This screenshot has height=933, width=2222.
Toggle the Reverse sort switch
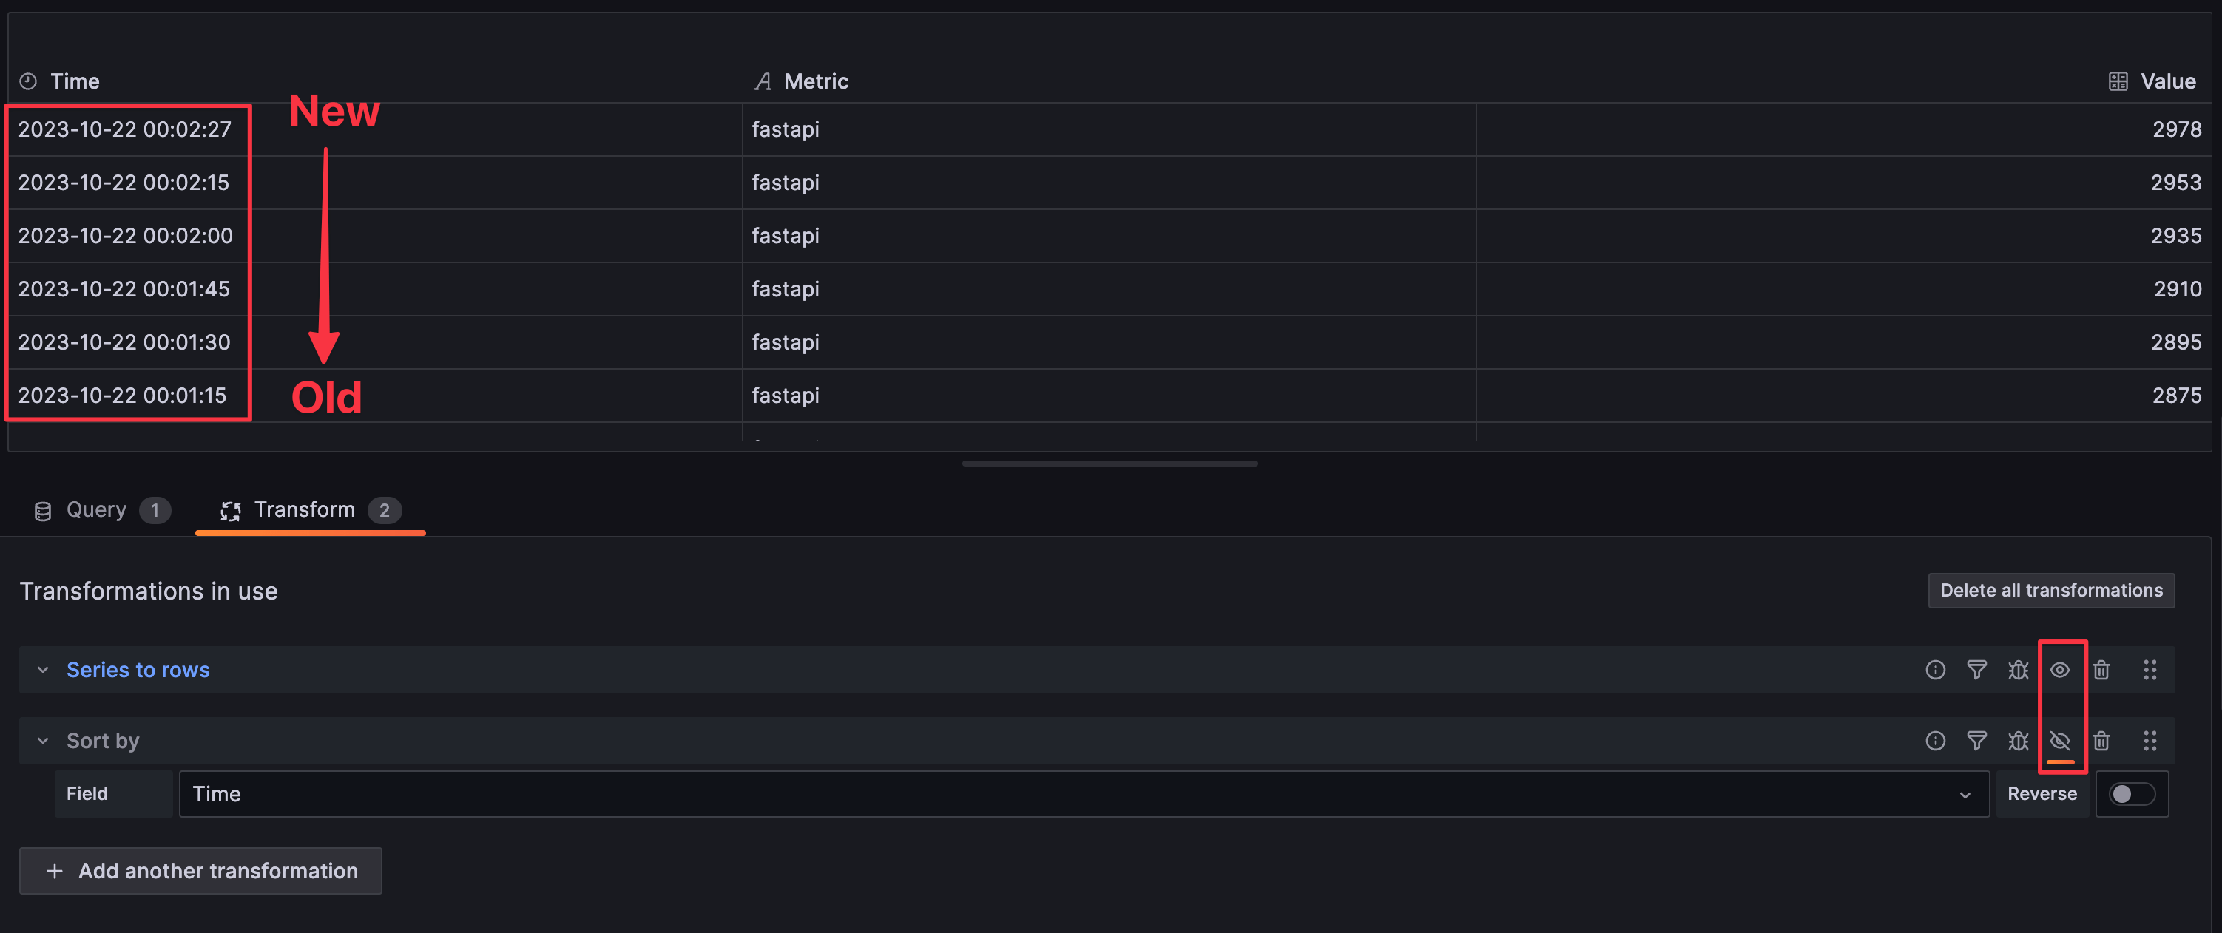pos(2130,794)
